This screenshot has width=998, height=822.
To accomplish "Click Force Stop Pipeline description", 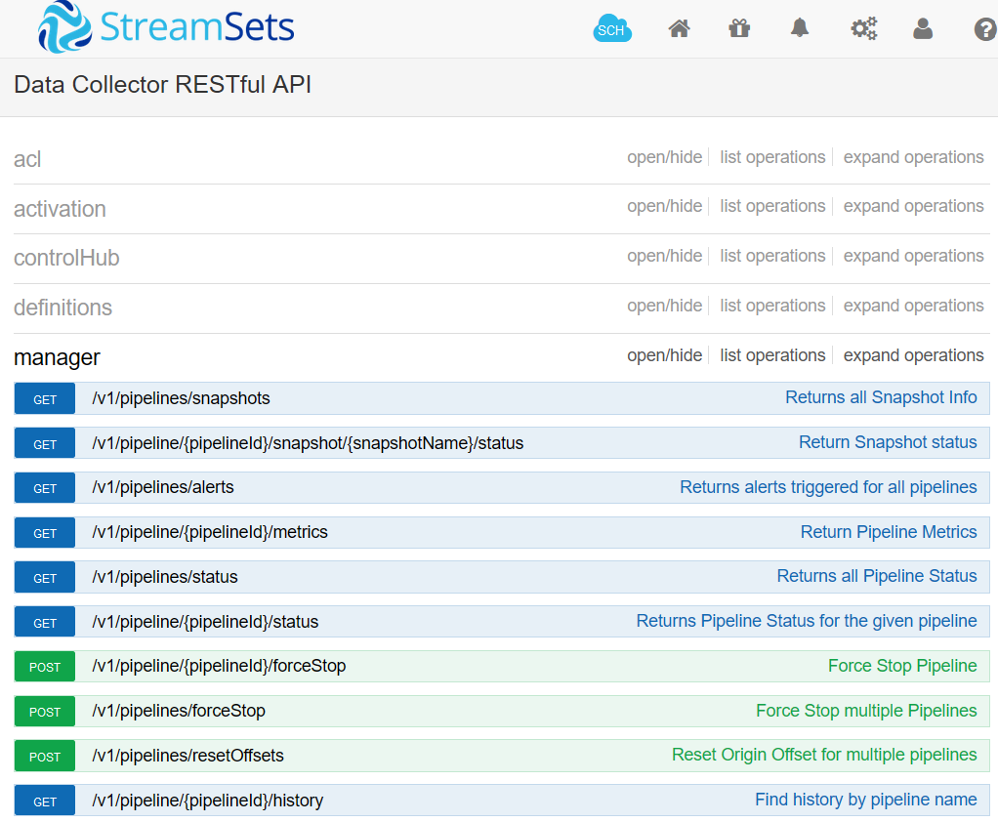I will tap(902, 666).
